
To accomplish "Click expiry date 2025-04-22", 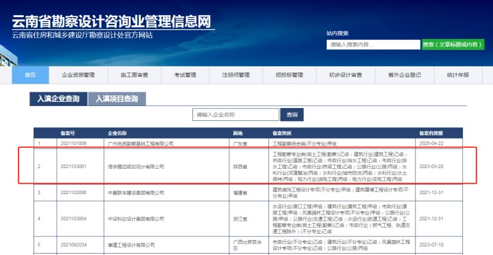I will [431, 144].
